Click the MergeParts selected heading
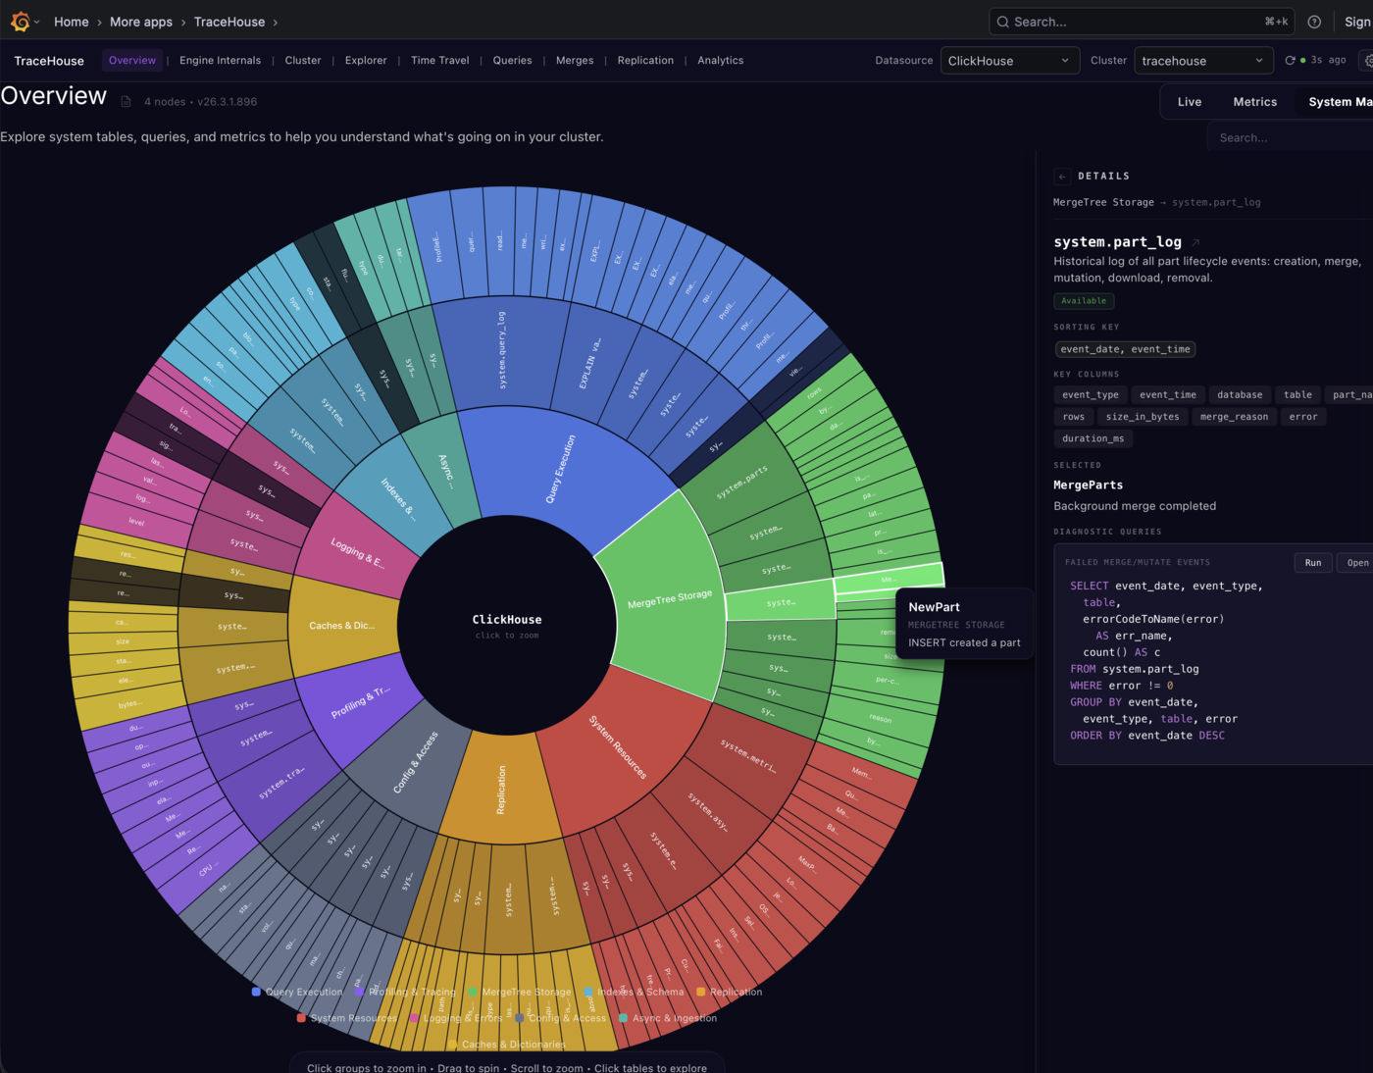 [1089, 485]
